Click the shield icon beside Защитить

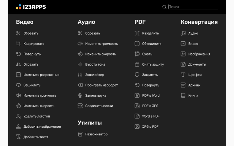coord(137,75)
